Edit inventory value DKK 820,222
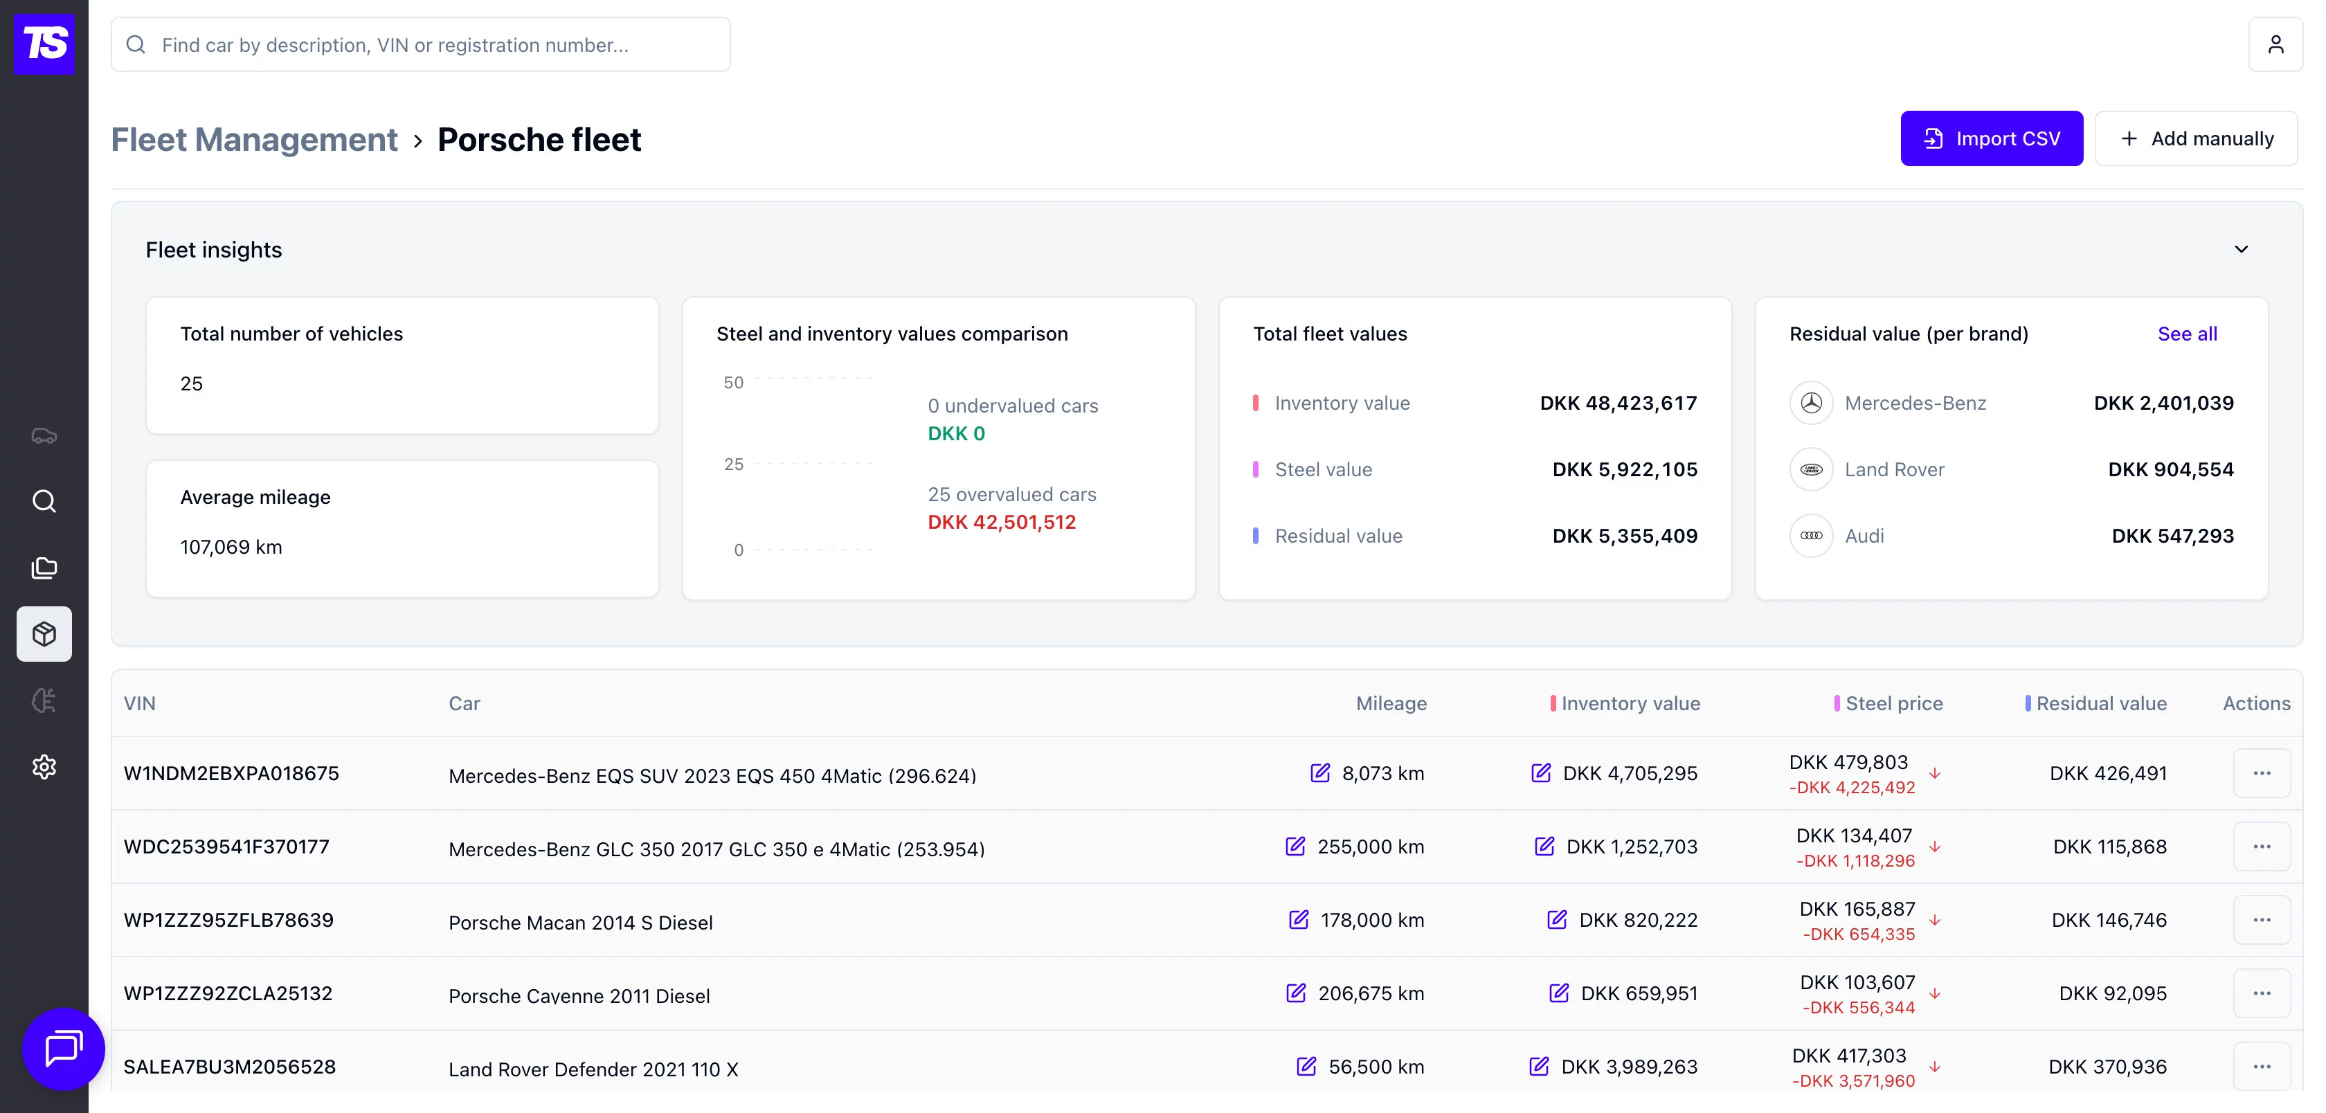 (1557, 919)
